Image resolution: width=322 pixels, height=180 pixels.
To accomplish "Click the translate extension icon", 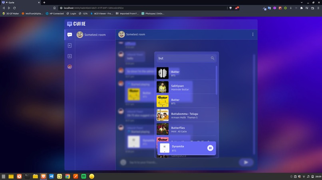I will [269, 8].
